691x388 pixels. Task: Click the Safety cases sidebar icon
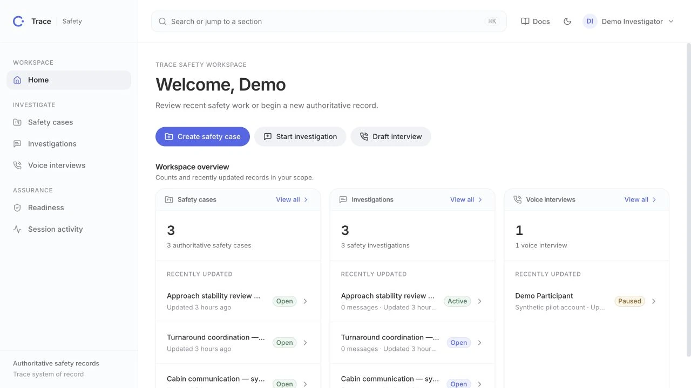17,122
